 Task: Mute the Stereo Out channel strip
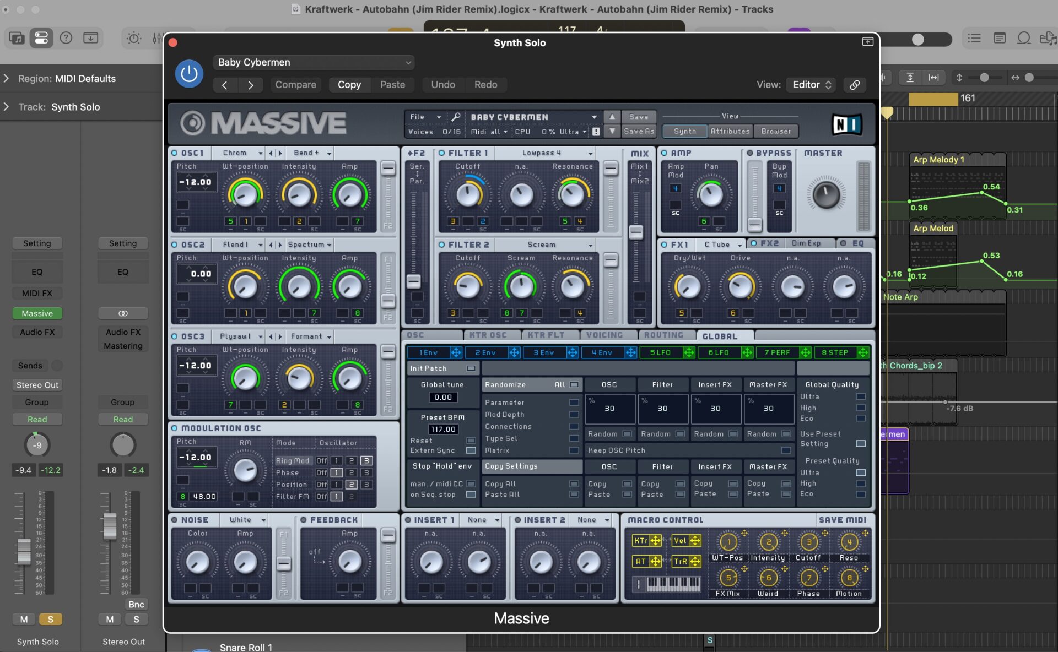(x=110, y=619)
